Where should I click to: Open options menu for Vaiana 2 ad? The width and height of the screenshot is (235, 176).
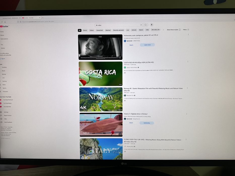coord(187,114)
